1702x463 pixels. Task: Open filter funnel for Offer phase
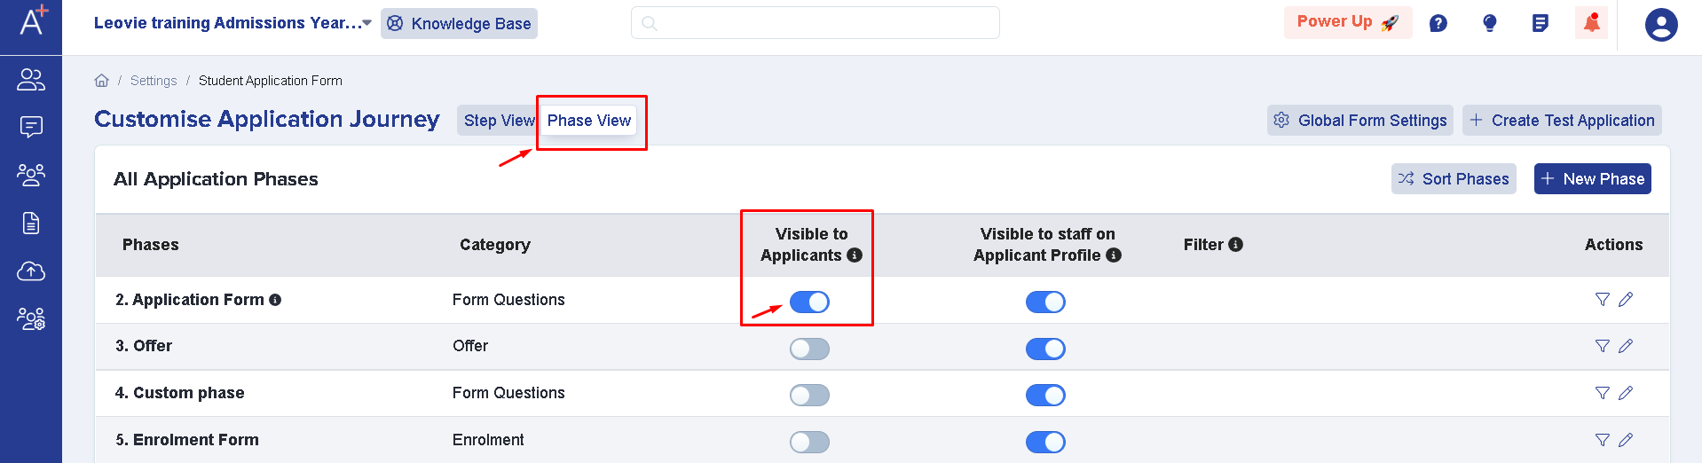point(1603,346)
